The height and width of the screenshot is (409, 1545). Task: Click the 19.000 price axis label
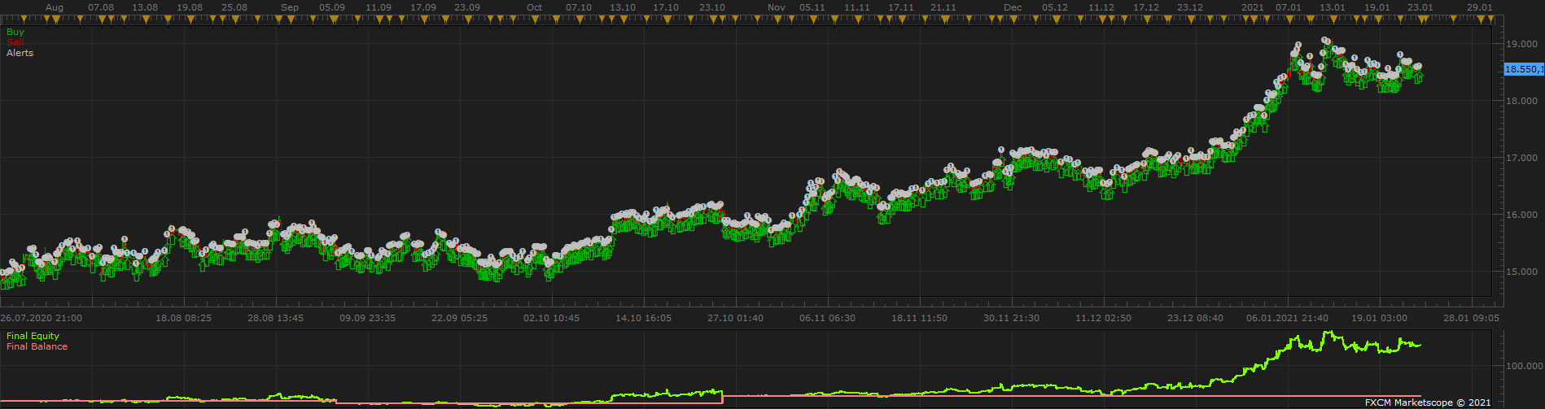coord(1521,44)
